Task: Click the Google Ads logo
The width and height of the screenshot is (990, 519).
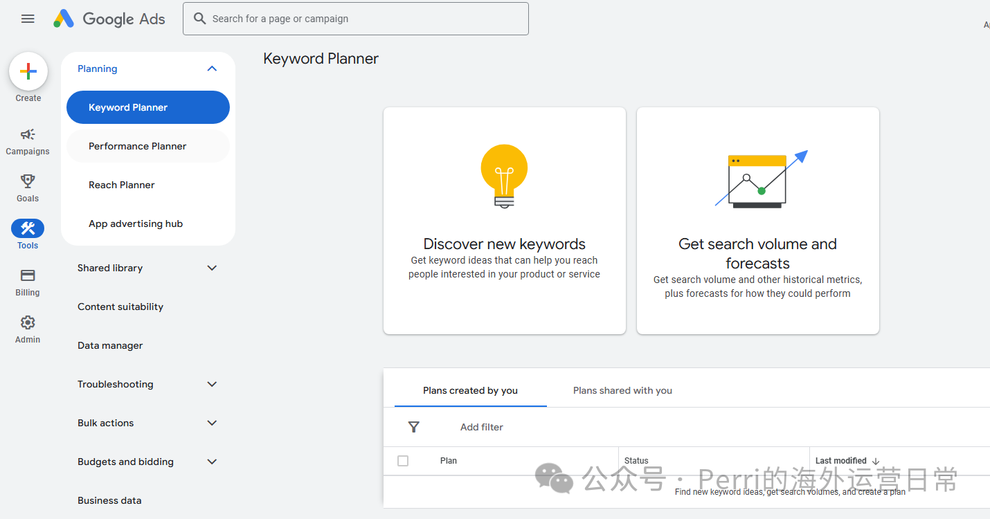Action: click(x=109, y=19)
